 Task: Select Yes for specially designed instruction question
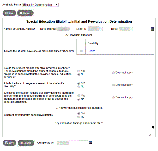(79, 96)
